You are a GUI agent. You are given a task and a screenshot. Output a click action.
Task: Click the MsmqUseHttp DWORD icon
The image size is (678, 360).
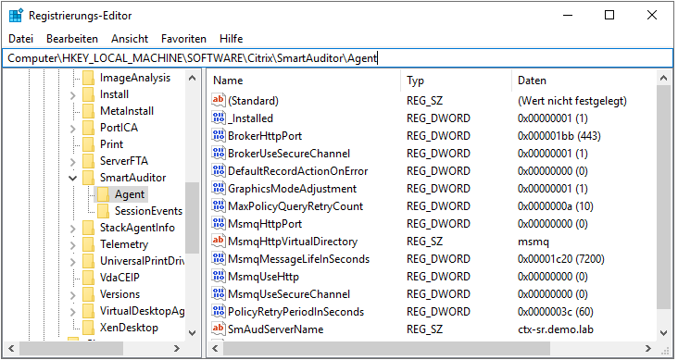[x=219, y=276]
